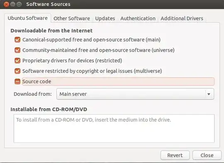224x163 pixels.
Task: Close window using red titlebar icon
Action: (6, 5)
